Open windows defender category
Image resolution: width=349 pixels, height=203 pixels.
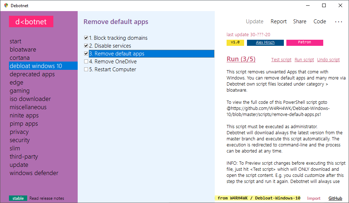tap(34, 173)
